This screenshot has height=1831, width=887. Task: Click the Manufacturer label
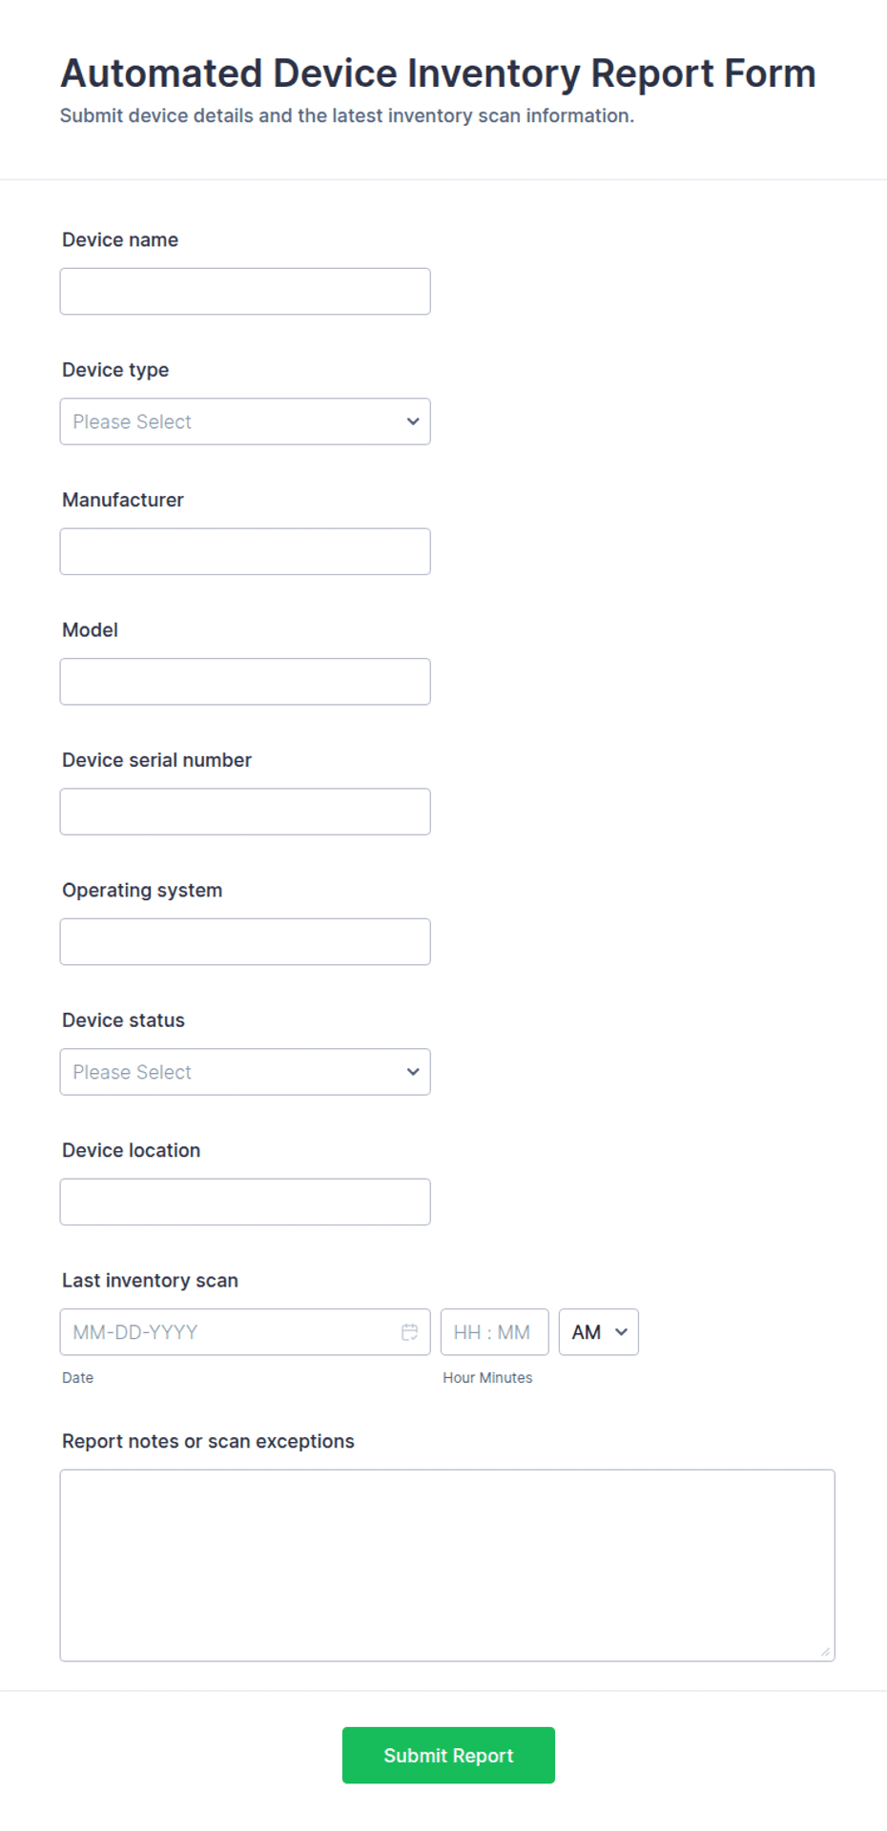point(123,500)
